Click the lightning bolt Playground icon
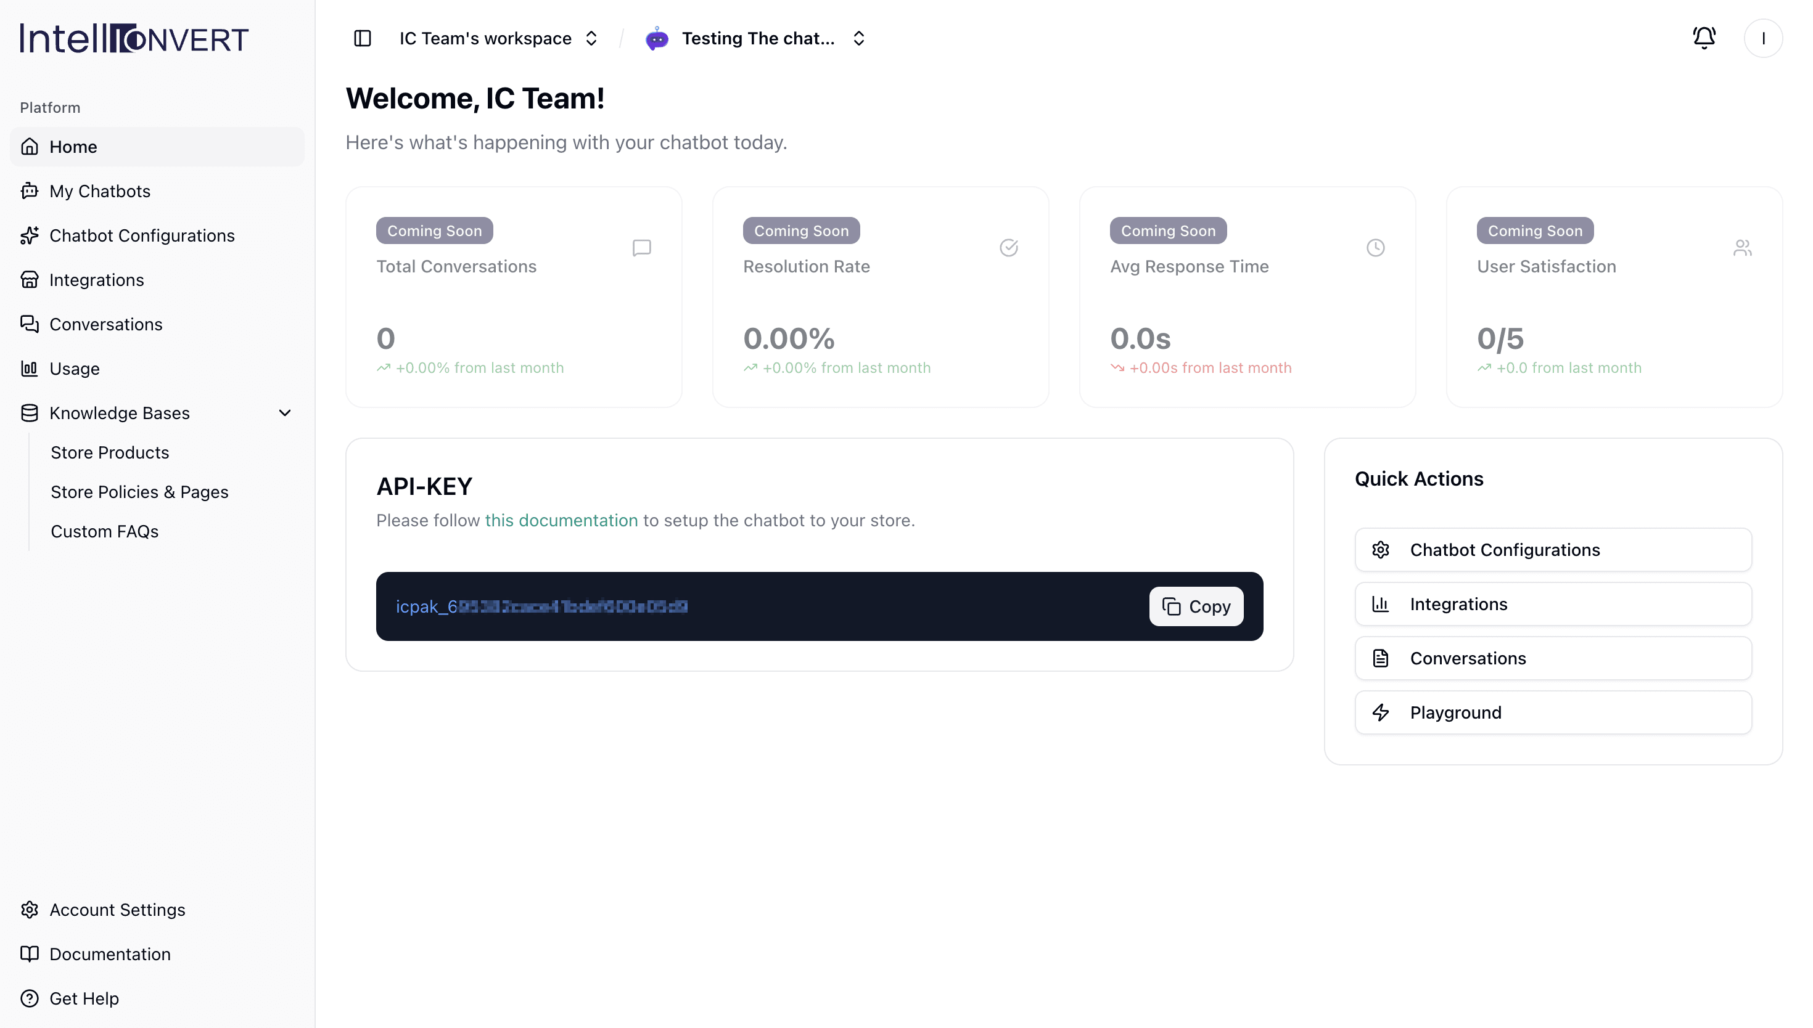The width and height of the screenshot is (1813, 1028). (1380, 712)
